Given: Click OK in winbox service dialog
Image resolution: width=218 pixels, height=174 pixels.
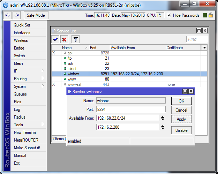Looking at the screenshot, I should point(181,101).
